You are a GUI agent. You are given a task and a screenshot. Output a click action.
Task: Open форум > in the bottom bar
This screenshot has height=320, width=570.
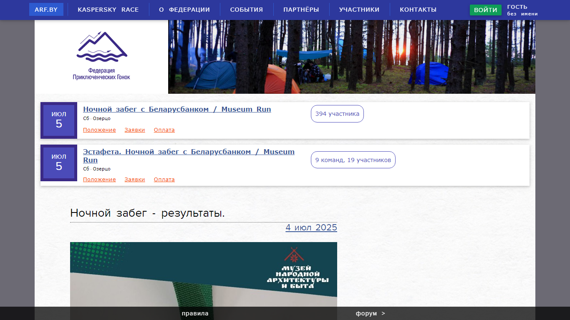[371, 313]
